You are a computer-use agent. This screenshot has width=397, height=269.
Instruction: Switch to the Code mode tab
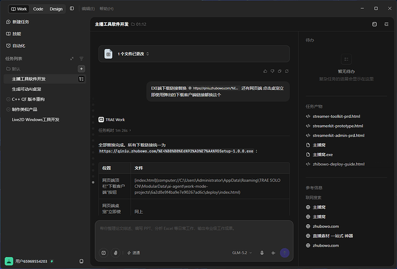(x=38, y=9)
